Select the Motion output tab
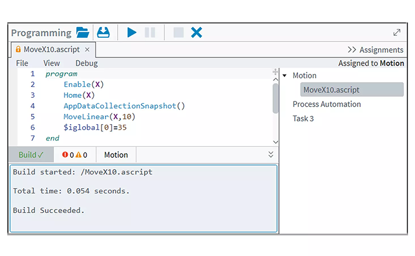The image size is (415, 256). tap(116, 155)
